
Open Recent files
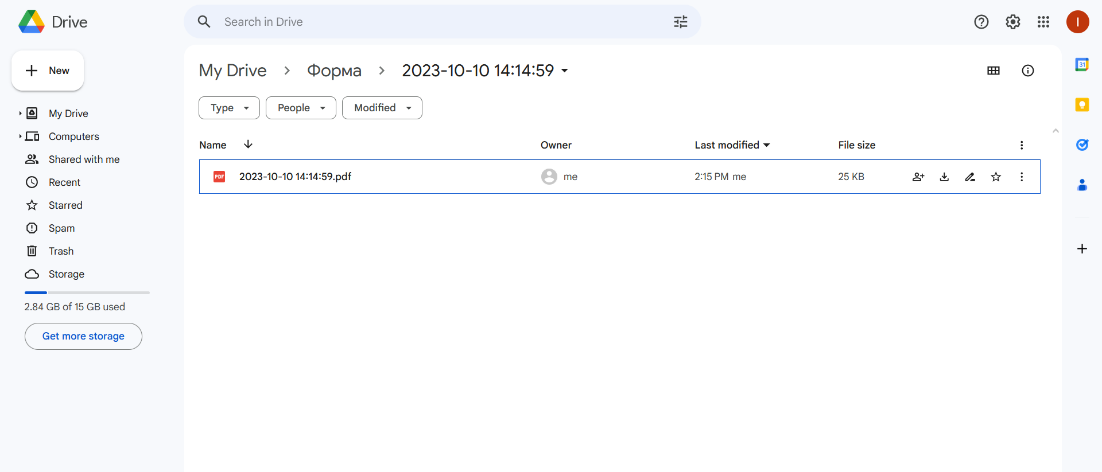[64, 182]
